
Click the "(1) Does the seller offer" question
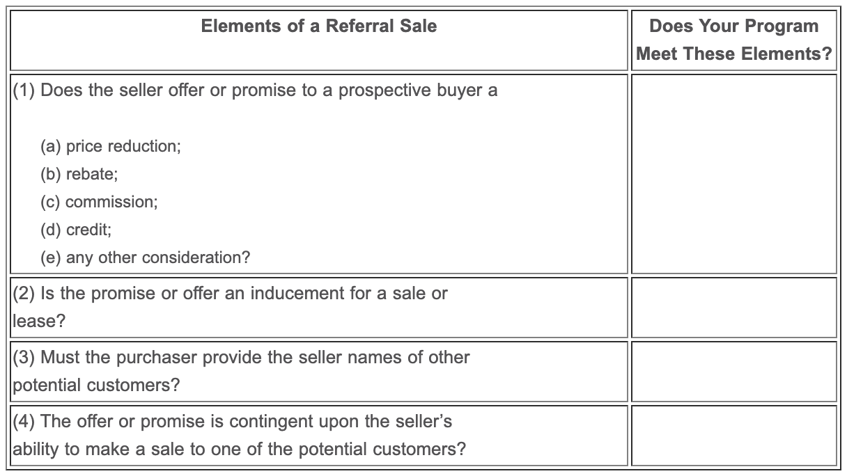point(255,90)
